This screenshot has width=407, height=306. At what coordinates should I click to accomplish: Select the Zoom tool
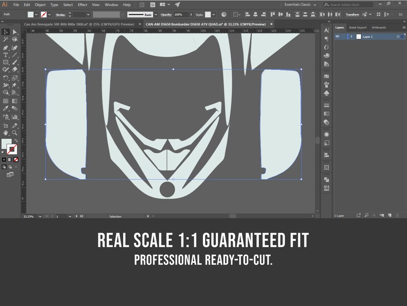(x=15, y=133)
